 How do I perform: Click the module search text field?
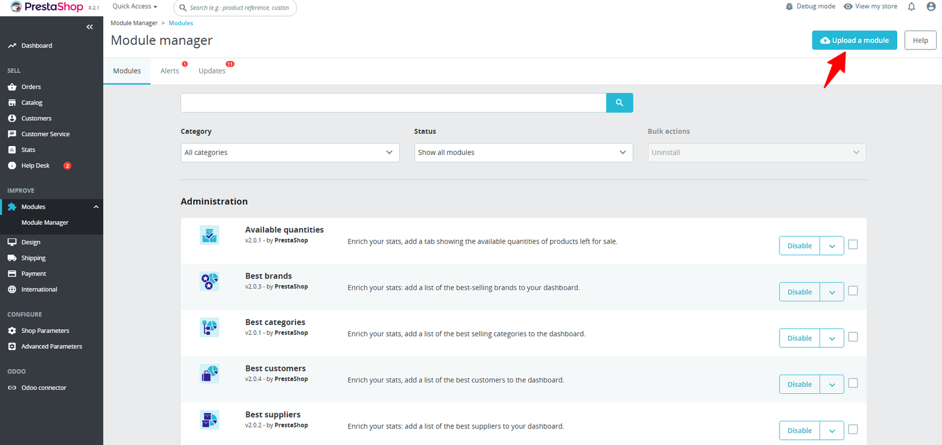pos(393,102)
